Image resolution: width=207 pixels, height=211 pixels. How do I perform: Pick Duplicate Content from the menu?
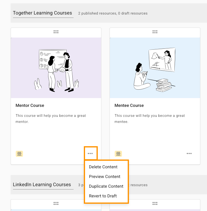click(x=106, y=186)
